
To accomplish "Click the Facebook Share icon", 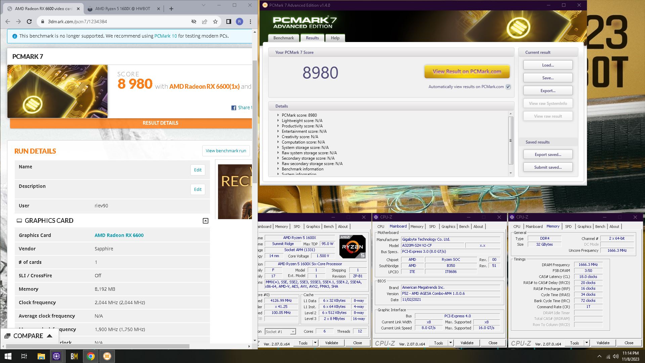I will pos(234,108).
